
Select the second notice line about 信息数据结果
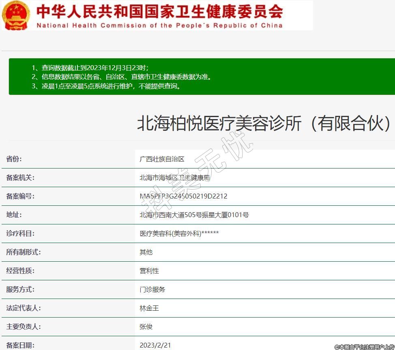pos(121,77)
